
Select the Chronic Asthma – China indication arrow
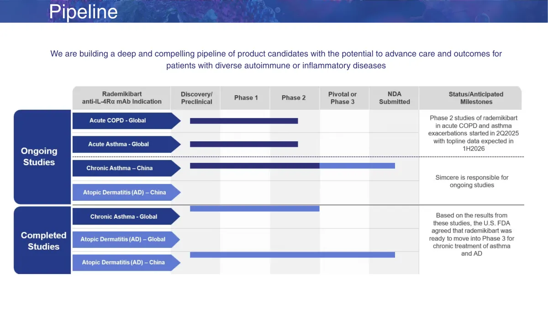tap(126, 168)
